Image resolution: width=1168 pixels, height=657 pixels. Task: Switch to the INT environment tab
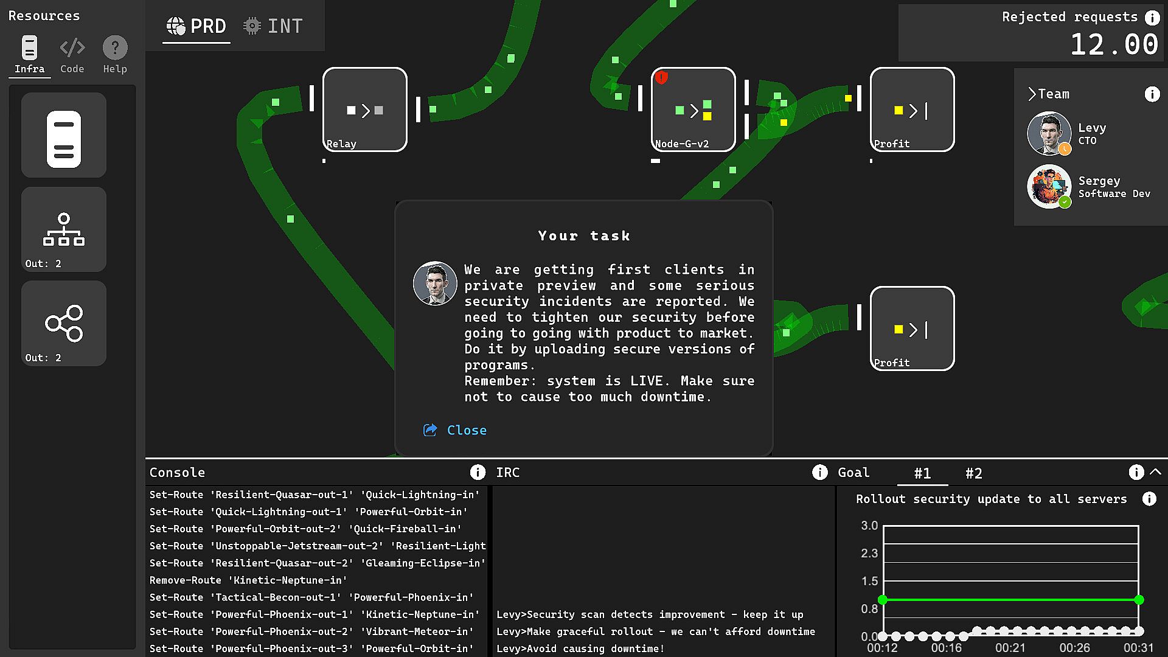click(x=273, y=26)
